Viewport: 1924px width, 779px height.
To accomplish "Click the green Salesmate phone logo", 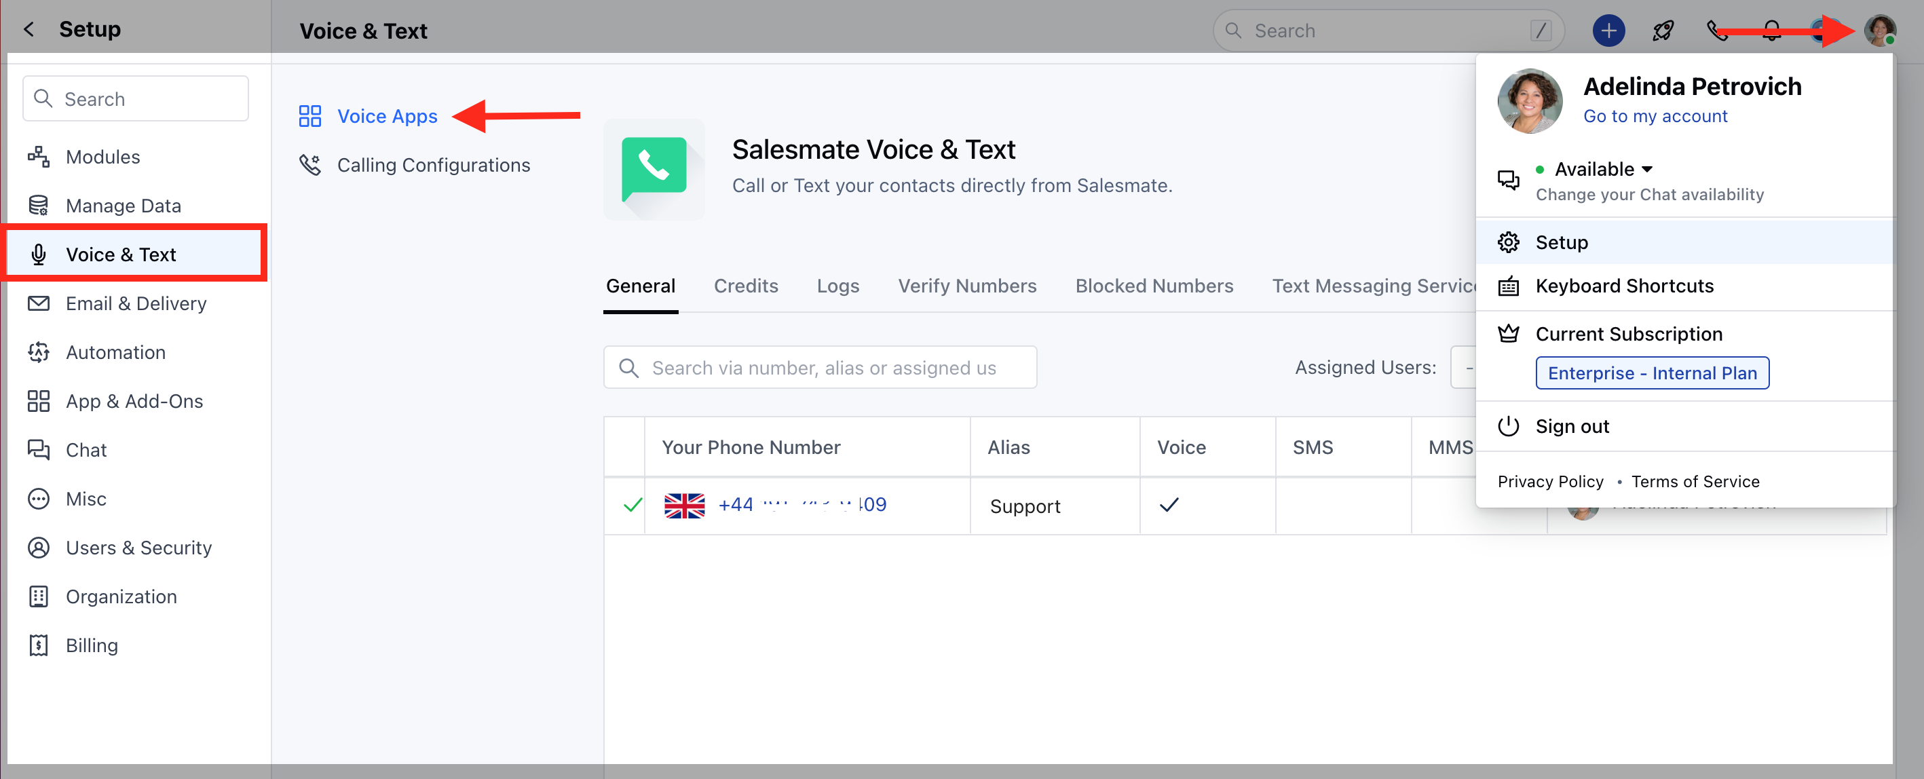I will click(654, 169).
